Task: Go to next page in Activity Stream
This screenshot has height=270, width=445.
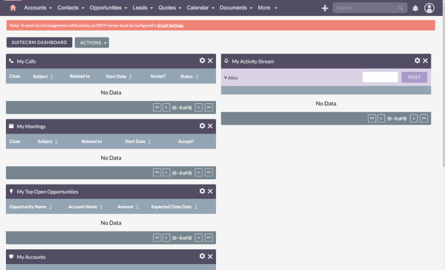Action: tap(414, 119)
